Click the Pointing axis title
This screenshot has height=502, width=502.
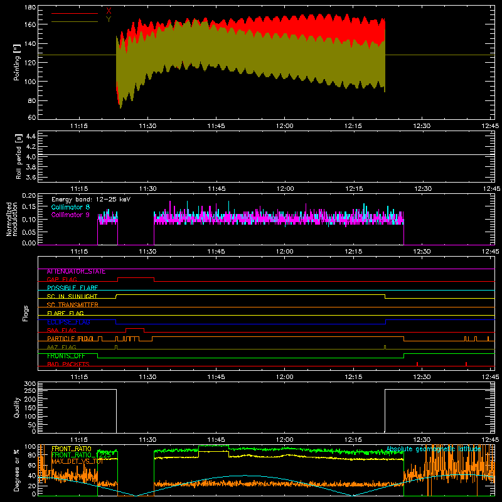coord(17,62)
